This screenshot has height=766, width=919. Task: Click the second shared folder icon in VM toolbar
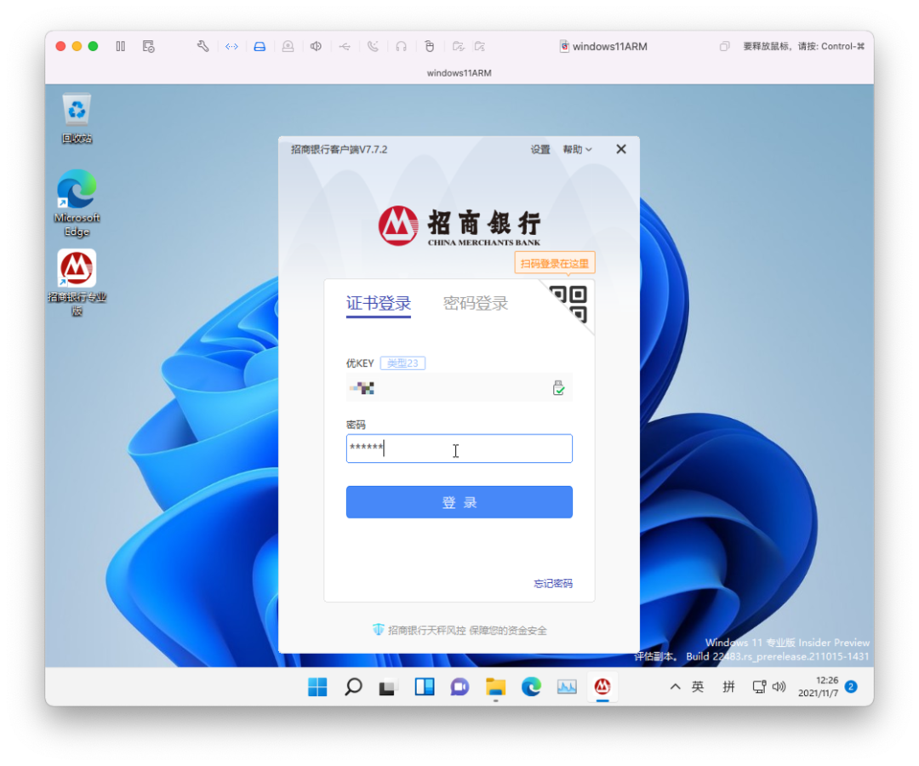pos(480,46)
